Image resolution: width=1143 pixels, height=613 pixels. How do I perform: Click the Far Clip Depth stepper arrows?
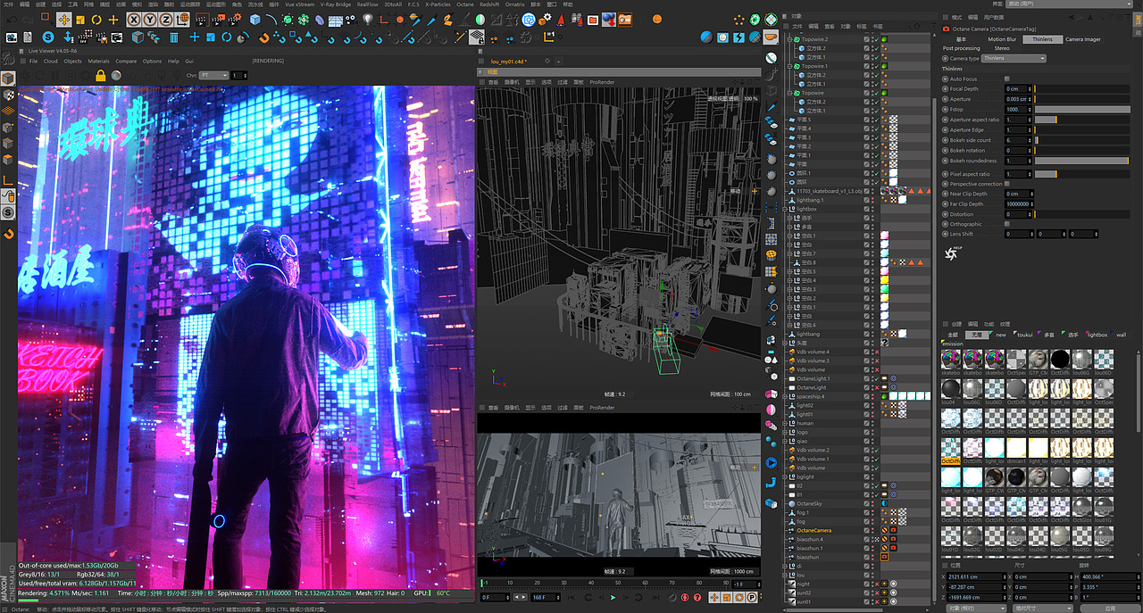[x=1031, y=204]
